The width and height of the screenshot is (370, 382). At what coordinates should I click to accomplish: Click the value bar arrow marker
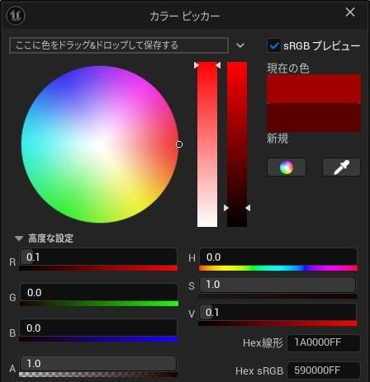[x=237, y=208]
